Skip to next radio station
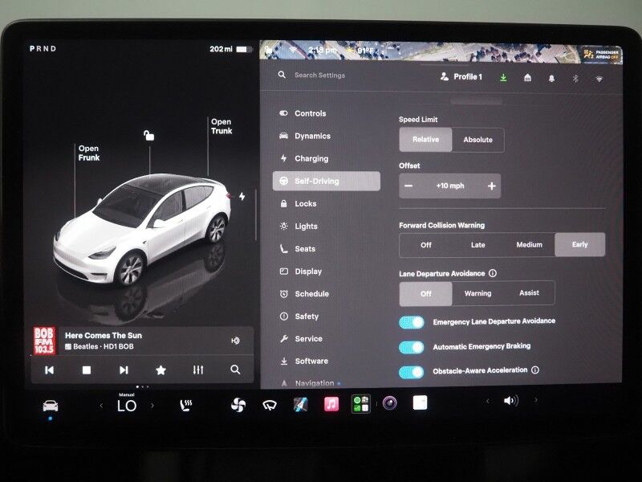 124,370
